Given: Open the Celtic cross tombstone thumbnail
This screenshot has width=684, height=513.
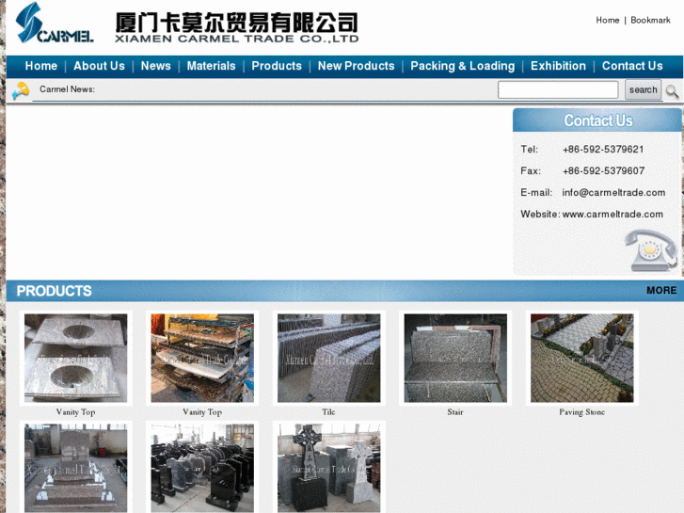Looking at the screenshot, I should coord(329,467).
